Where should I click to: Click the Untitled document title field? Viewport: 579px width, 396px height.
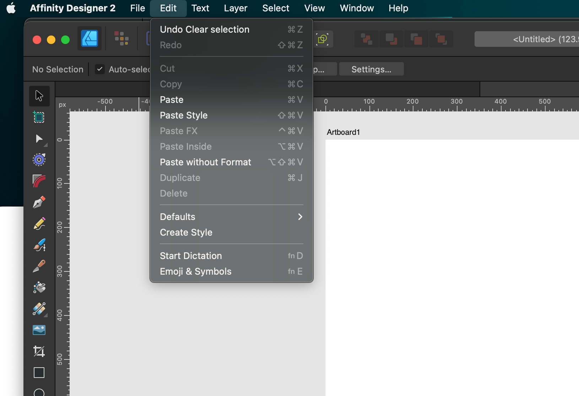[527, 39]
